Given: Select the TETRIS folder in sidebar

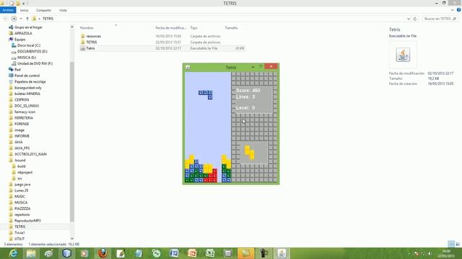Looking at the screenshot, I should coord(19,227).
